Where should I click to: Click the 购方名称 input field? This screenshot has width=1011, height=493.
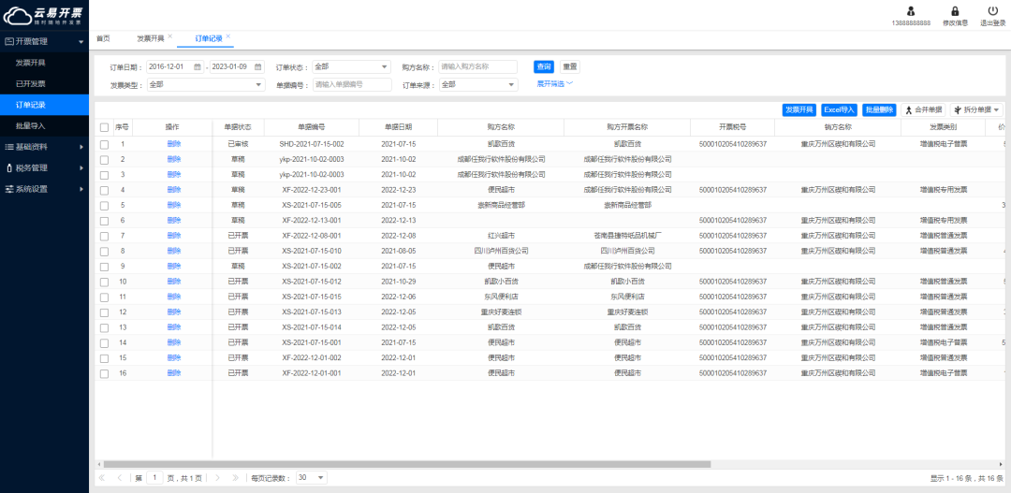tap(477, 67)
